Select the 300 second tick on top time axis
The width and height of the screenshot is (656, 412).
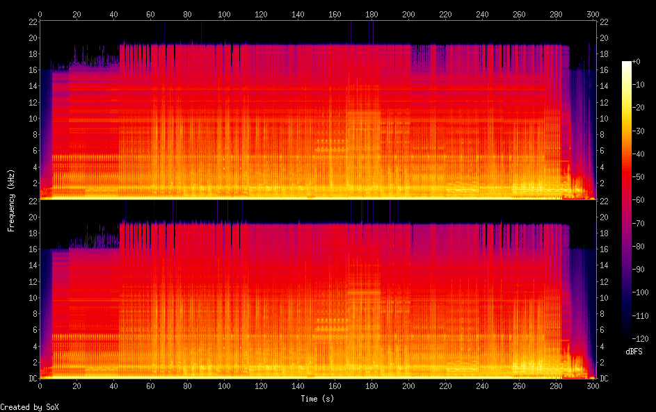pos(593,14)
